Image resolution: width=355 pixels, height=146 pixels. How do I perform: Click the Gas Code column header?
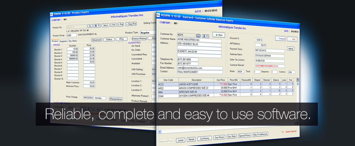click(169, 80)
